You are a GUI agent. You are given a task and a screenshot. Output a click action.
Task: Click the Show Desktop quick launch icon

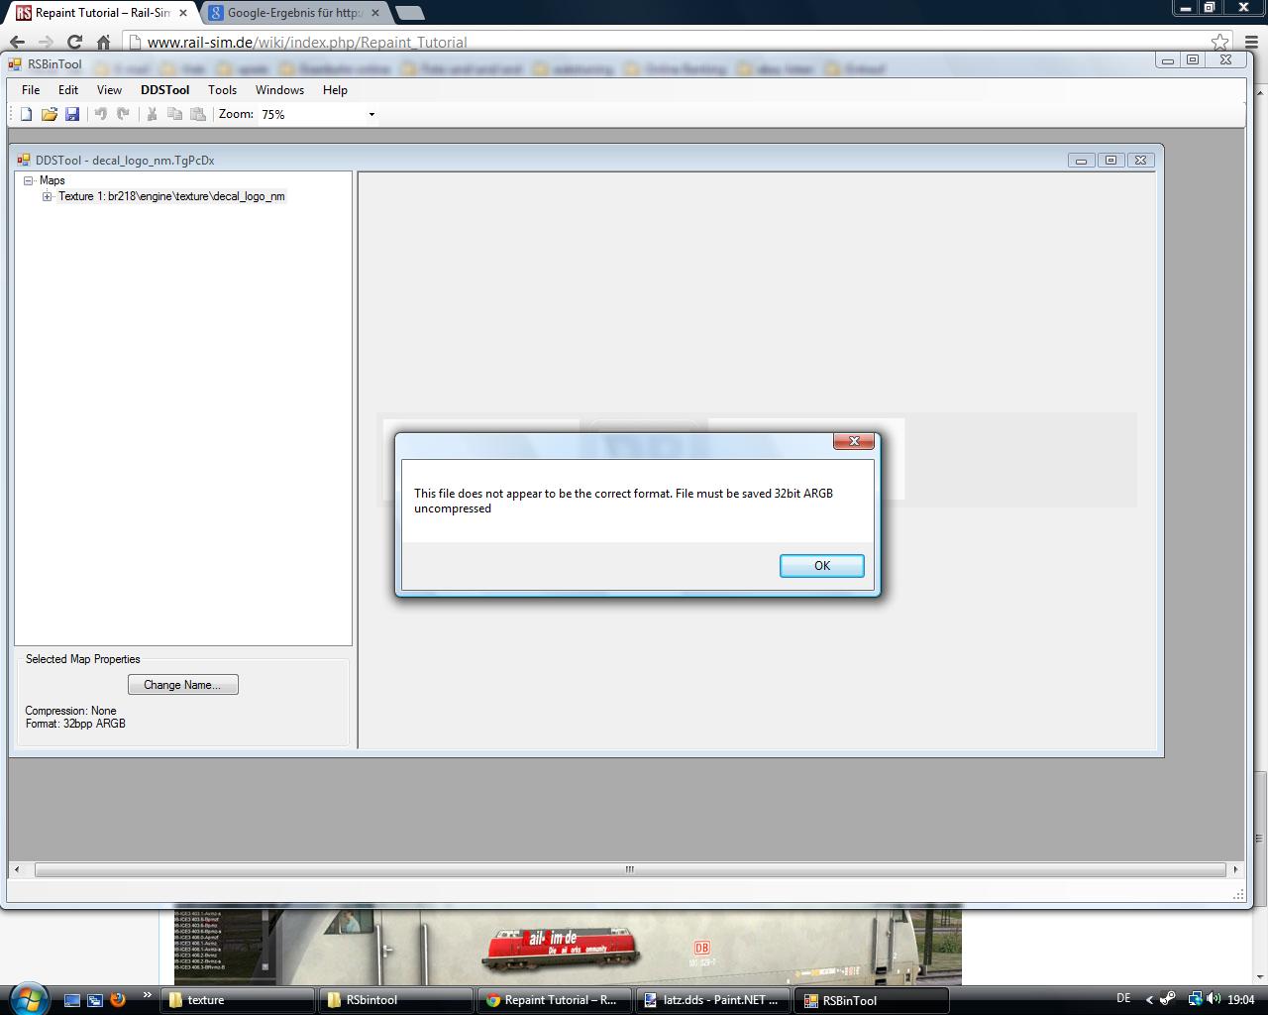(72, 1000)
